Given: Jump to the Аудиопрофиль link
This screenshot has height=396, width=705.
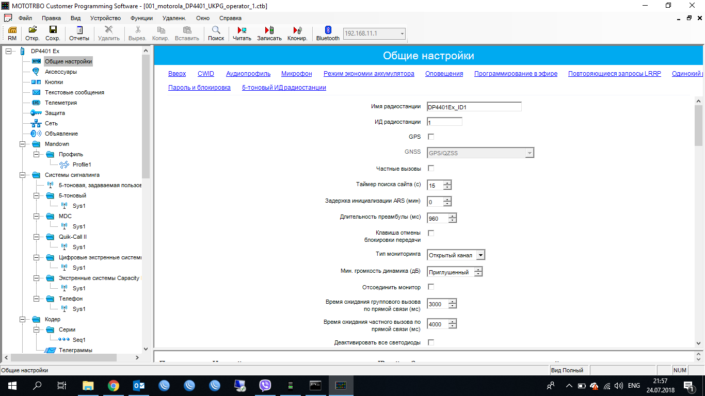Looking at the screenshot, I should tap(248, 74).
